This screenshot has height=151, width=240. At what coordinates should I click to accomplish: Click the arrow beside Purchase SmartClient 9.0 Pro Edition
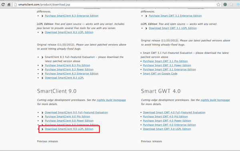tap(42, 117)
